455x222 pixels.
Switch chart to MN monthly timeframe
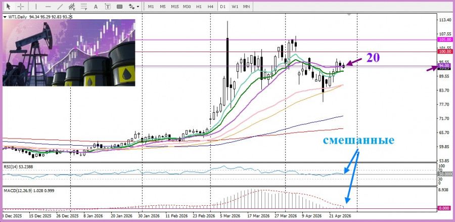pyautogui.click(x=246, y=7)
